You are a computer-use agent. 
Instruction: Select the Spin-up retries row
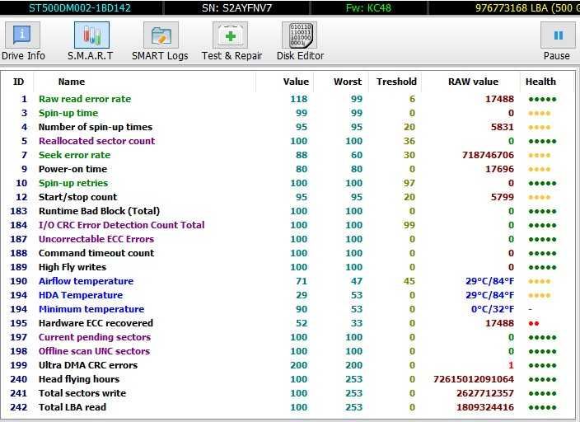point(288,183)
